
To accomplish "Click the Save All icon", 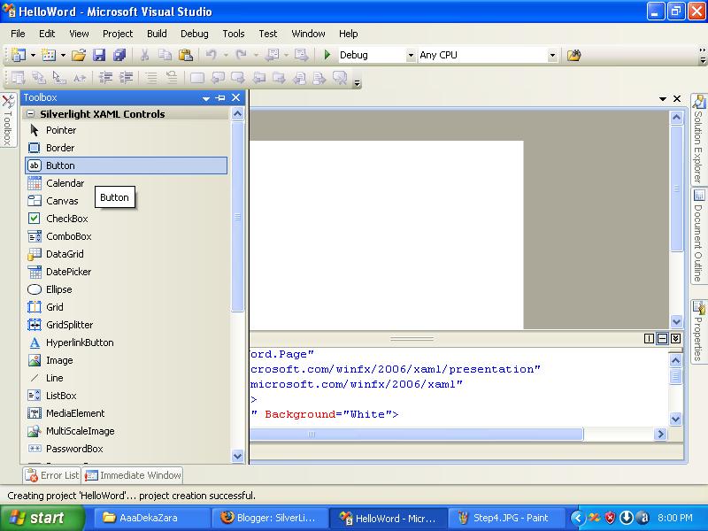I will pos(119,55).
